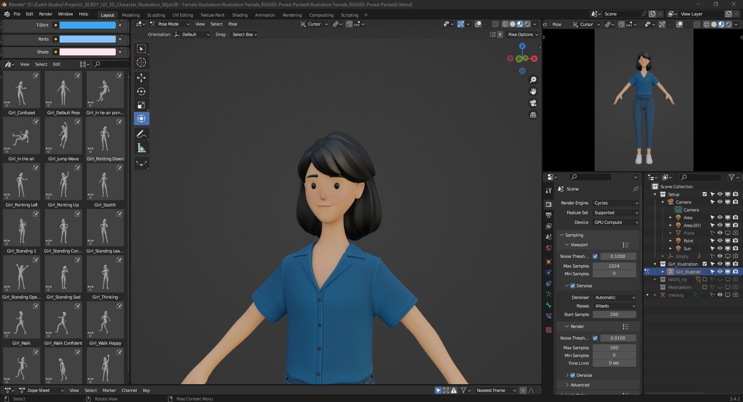Toggle Setup collection exclude checkbox

705,194
